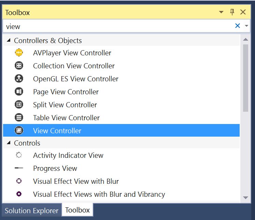
Task: Click the scrollbar down arrow
Action: [x=245, y=198]
